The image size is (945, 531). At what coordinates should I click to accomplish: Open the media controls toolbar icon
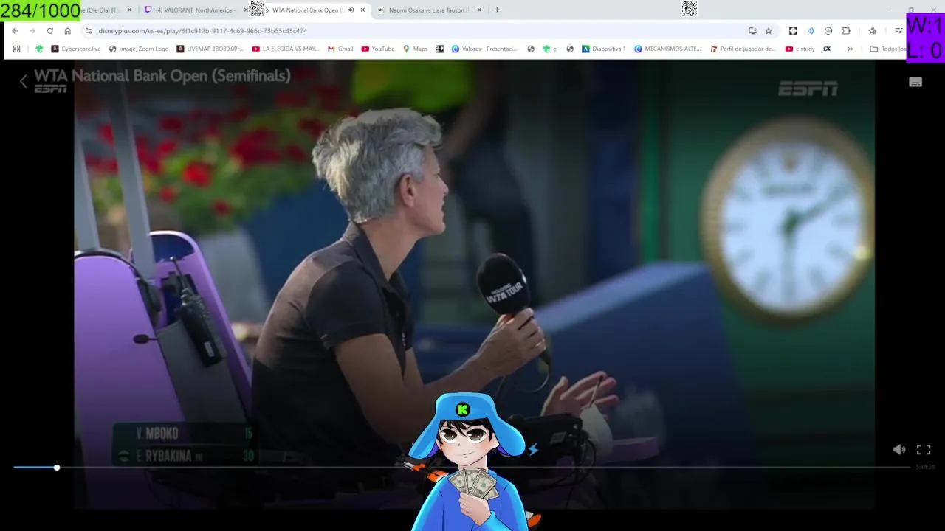[898, 31]
